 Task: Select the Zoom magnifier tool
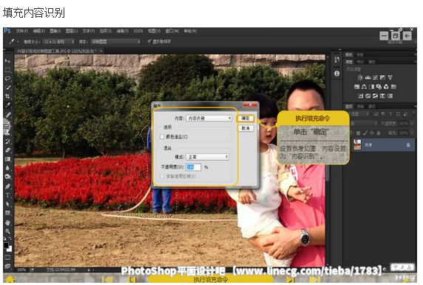7,231
